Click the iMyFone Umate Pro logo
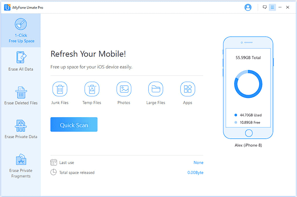 click(x=7, y=7)
